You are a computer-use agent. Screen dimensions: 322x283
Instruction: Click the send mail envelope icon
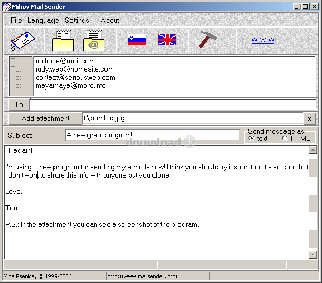23,41
